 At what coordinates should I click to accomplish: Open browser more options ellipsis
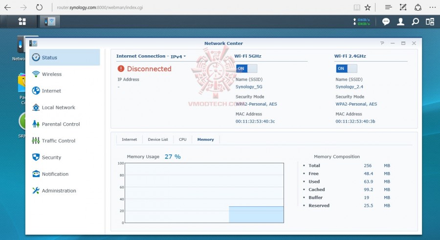coord(433,8)
